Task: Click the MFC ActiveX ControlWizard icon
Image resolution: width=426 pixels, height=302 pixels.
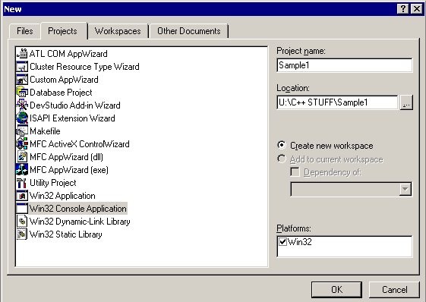Action: tap(22, 144)
